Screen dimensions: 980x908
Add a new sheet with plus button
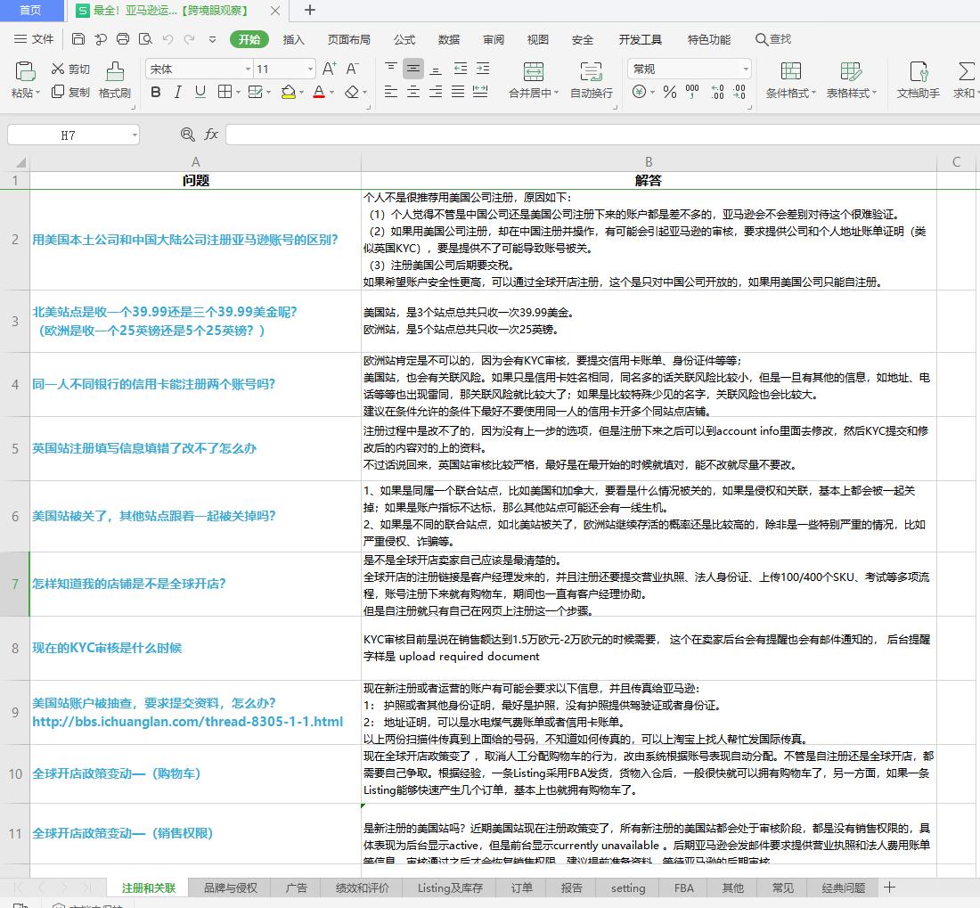(890, 888)
